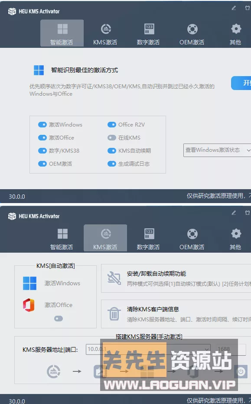Image resolution: width=251 pixels, height=404 pixels.
Task: Open KMS服务器地址 combo box showing 10.0.0.1
Action: click(148, 349)
